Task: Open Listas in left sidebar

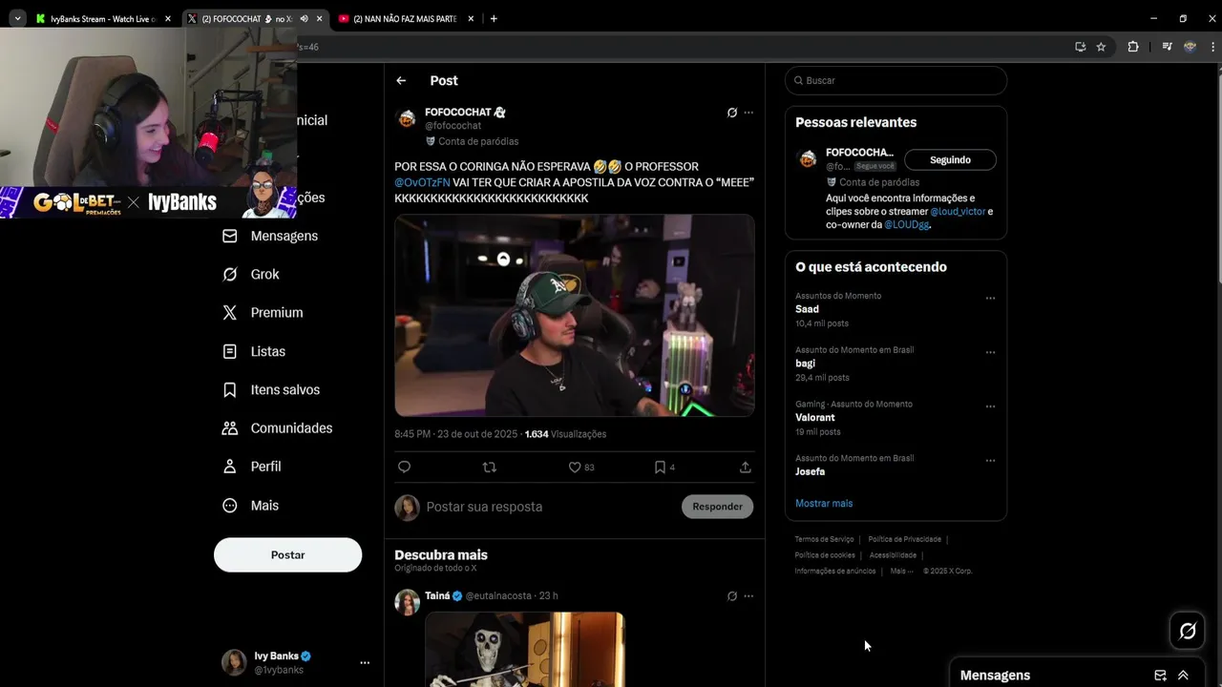Action: pos(254,351)
